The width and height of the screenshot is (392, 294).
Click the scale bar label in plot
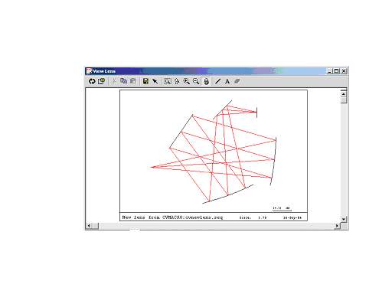point(282,208)
